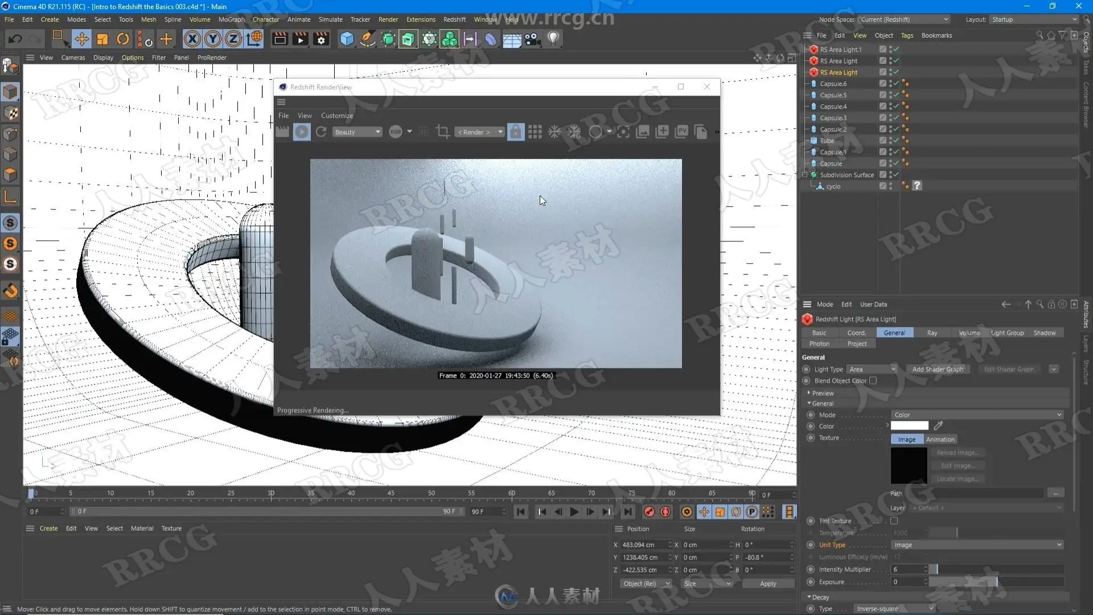Screen dimensions: 1093x615
Task: Toggle the Tube object's enable checkmark
Action: (895, 141)
